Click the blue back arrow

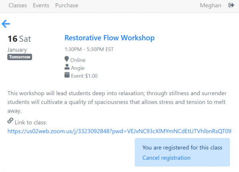(6, 24)
